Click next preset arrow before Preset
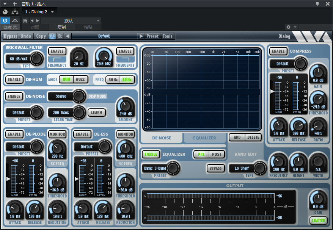 pyautogui.click(x=141, y=36)
